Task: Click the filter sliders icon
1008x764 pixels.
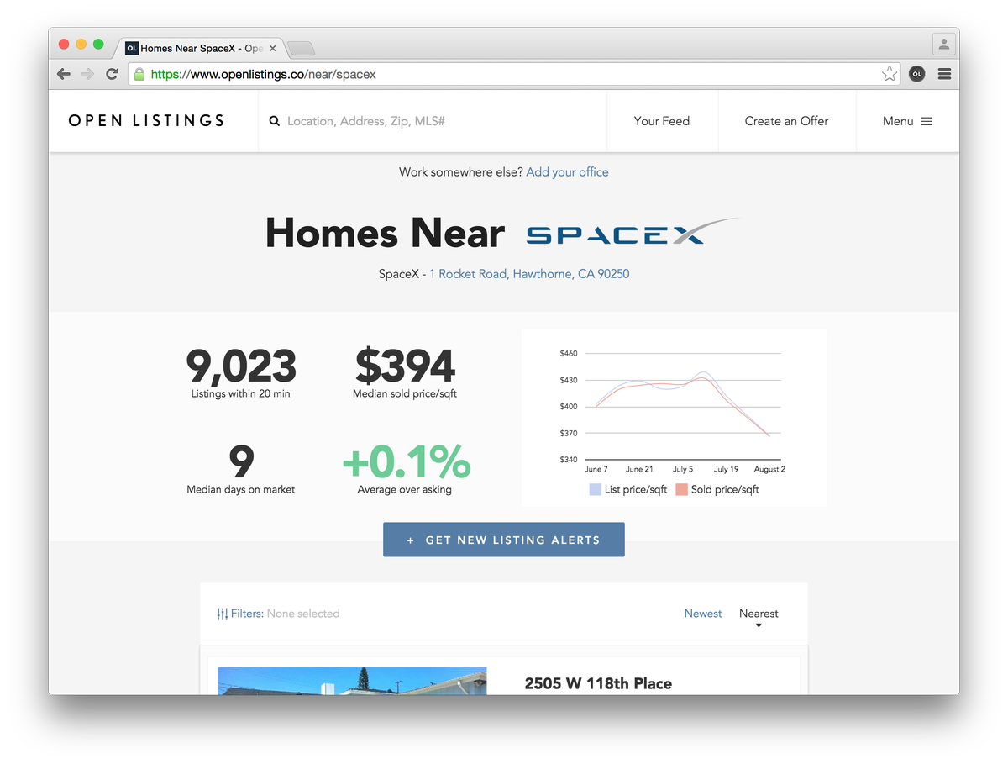Action: click(x=223, y=614)
